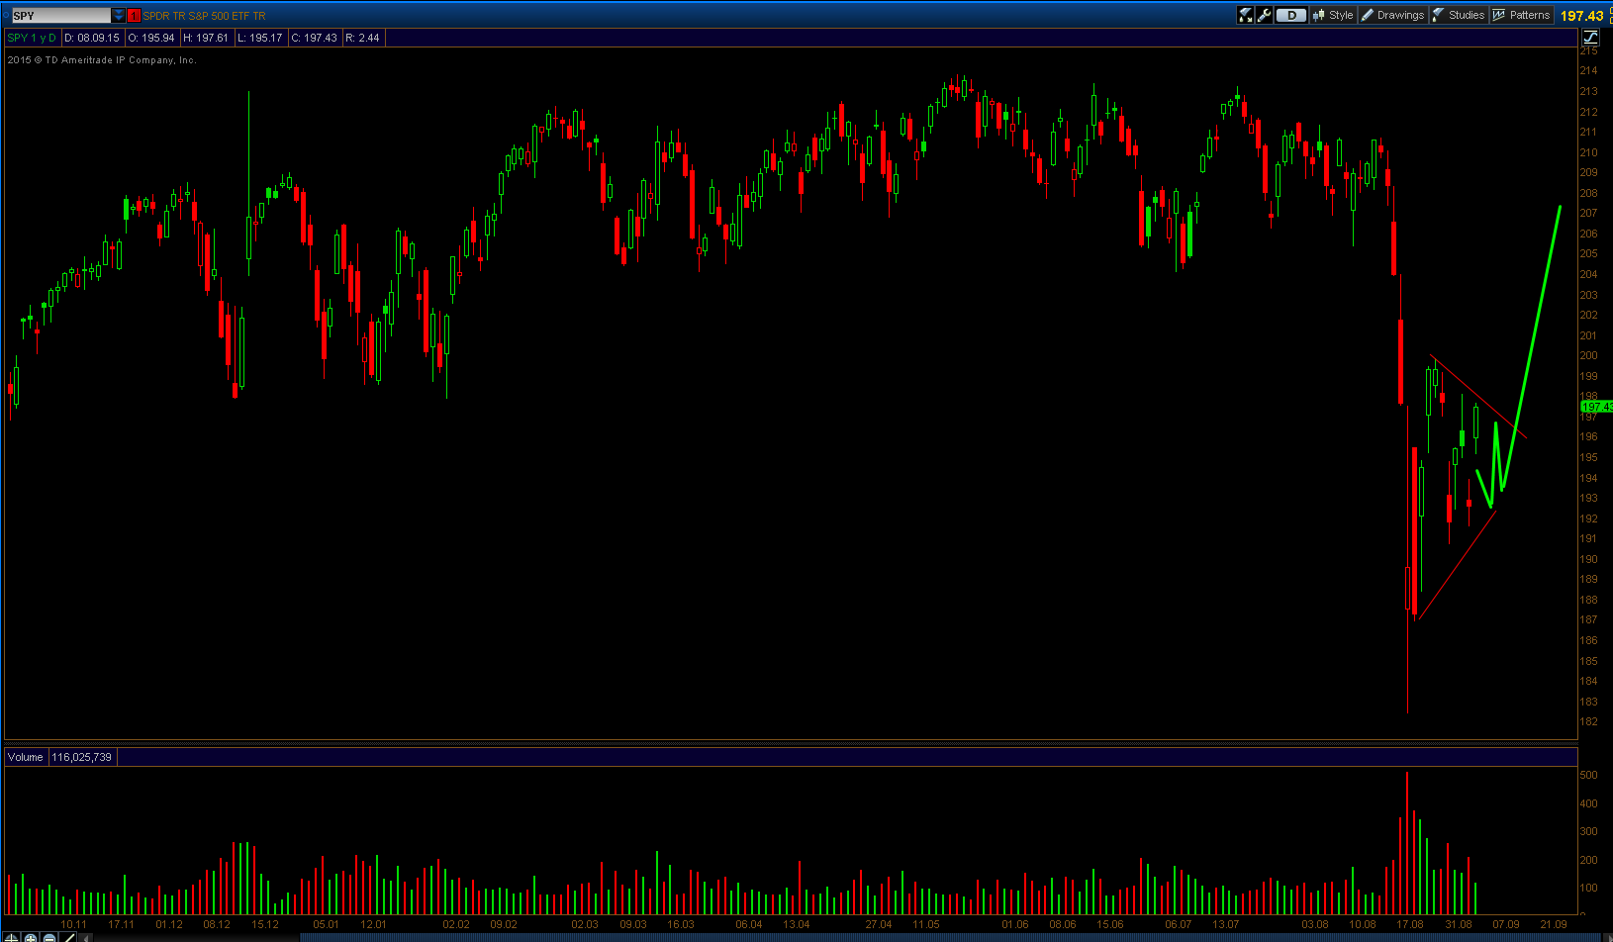Screen dimensions: 1613x942
Task: Change the D daily timeframe button
Action: (x=1290, y=15)
